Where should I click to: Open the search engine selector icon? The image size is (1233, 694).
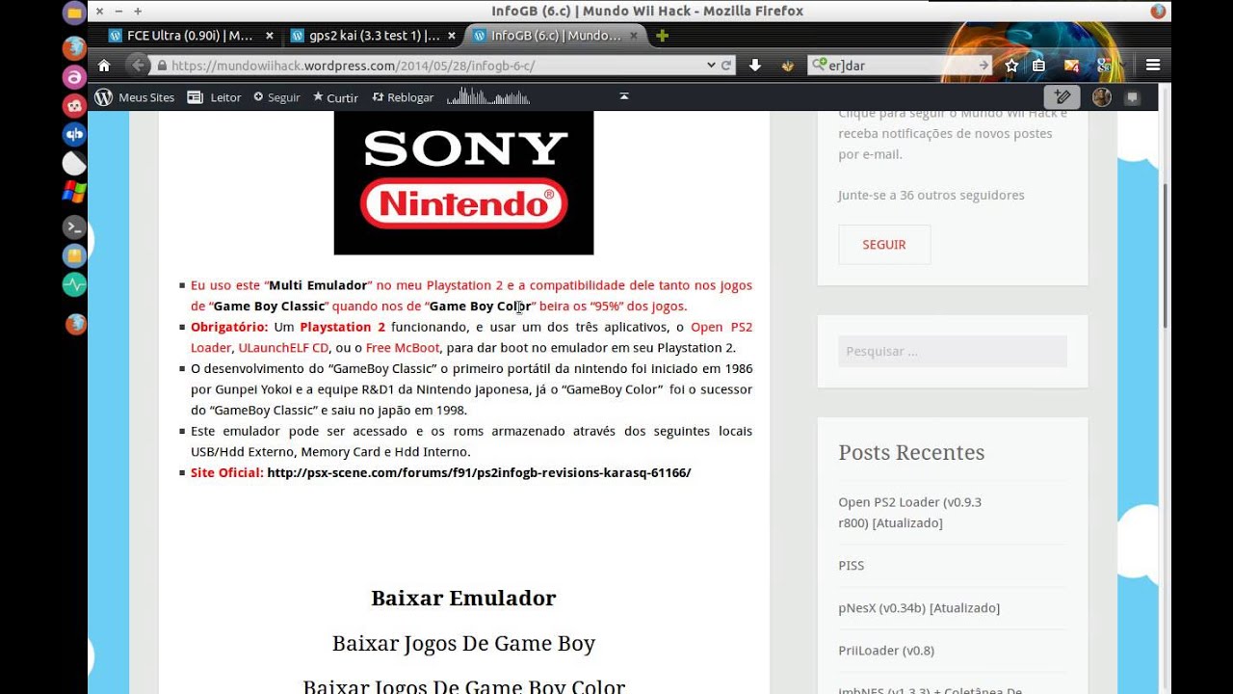coord(819,66)
